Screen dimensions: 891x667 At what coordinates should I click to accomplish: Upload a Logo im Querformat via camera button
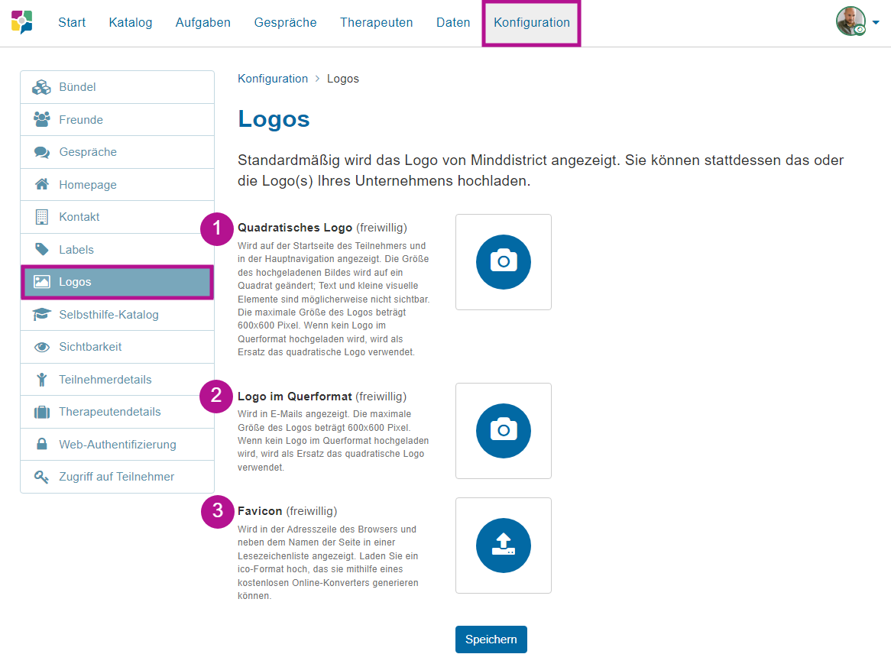(504, 431)
